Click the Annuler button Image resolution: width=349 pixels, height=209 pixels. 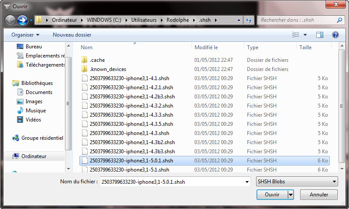coord(318,195)
